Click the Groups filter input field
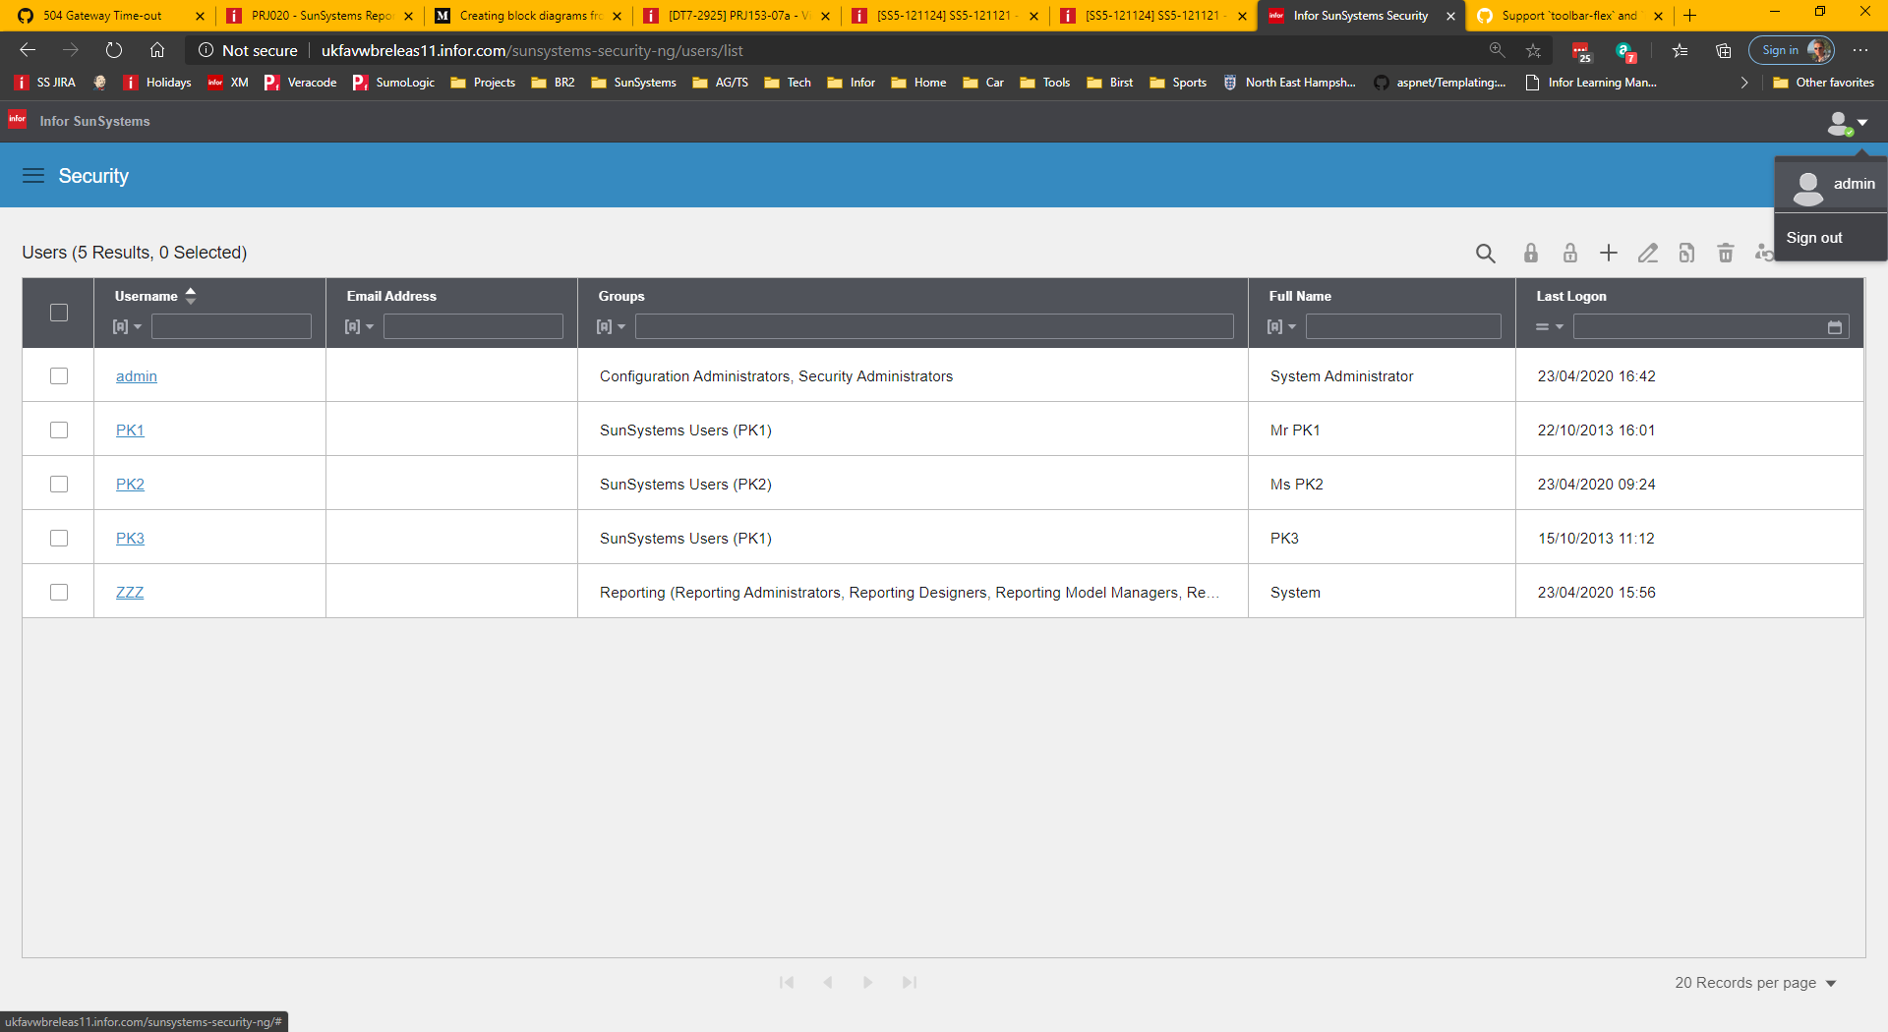Image resolution: width=1888 pixels, height=1032 pixels. 934,326
